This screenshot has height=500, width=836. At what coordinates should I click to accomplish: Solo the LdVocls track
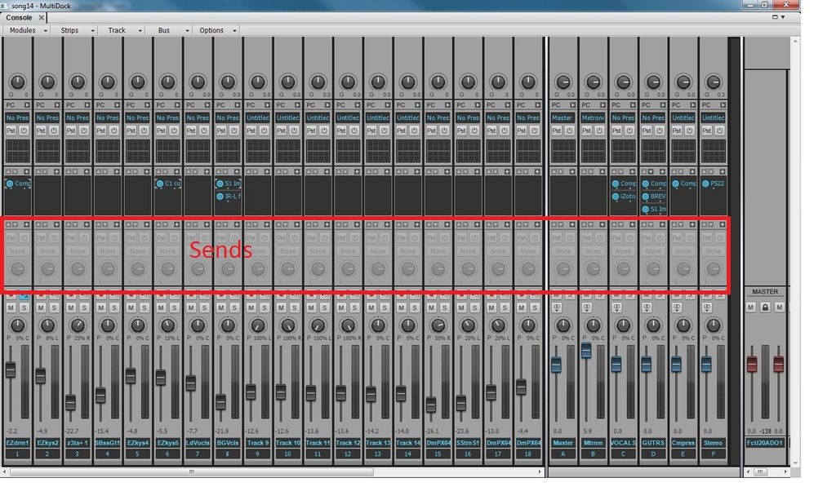coord(204,308)
